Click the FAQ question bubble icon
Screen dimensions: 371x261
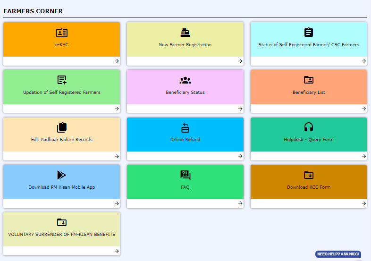pyautogui.click(x=185, y=175)
